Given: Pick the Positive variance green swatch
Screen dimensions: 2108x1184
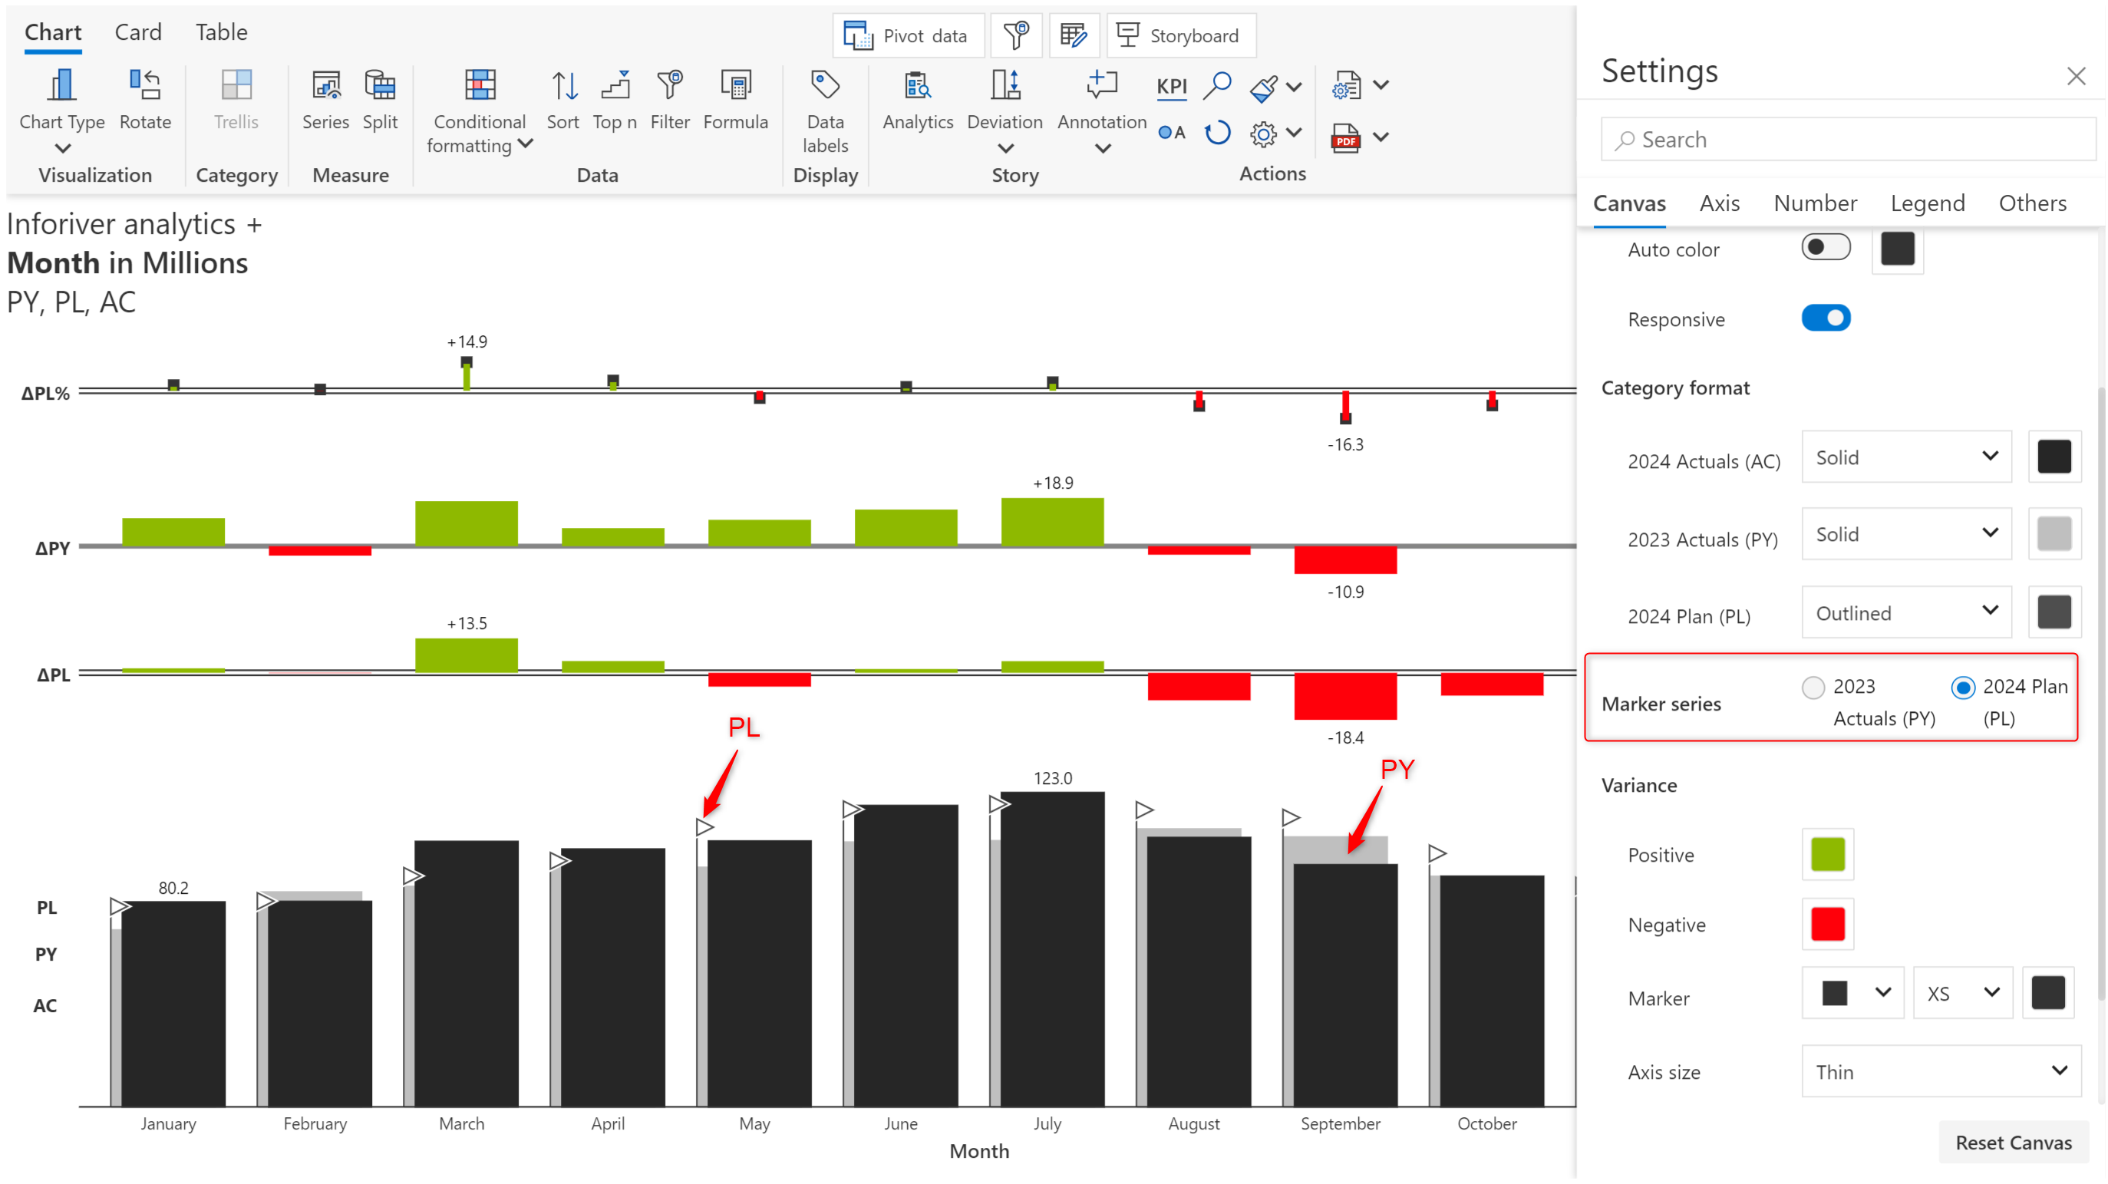Looking at the screenshot, I should coord(1827,854).
